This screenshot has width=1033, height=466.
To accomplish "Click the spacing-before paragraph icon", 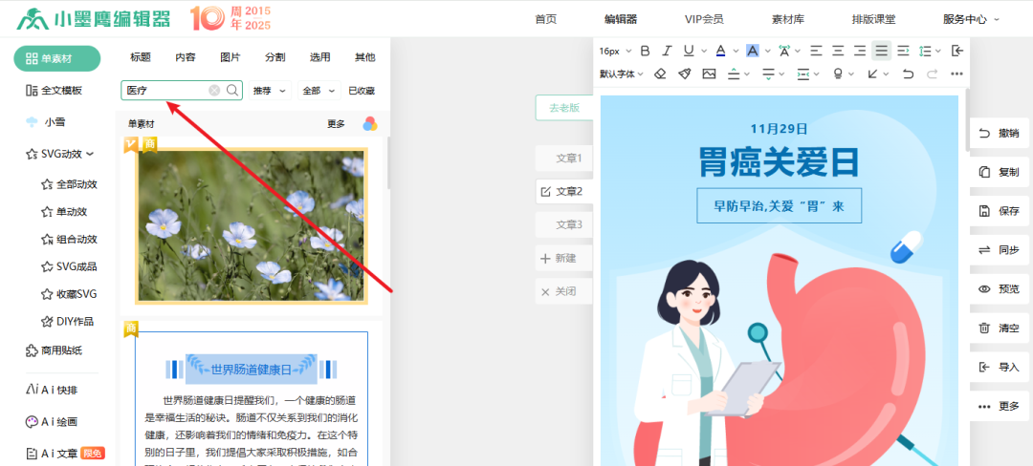I will tap(734, 74).
